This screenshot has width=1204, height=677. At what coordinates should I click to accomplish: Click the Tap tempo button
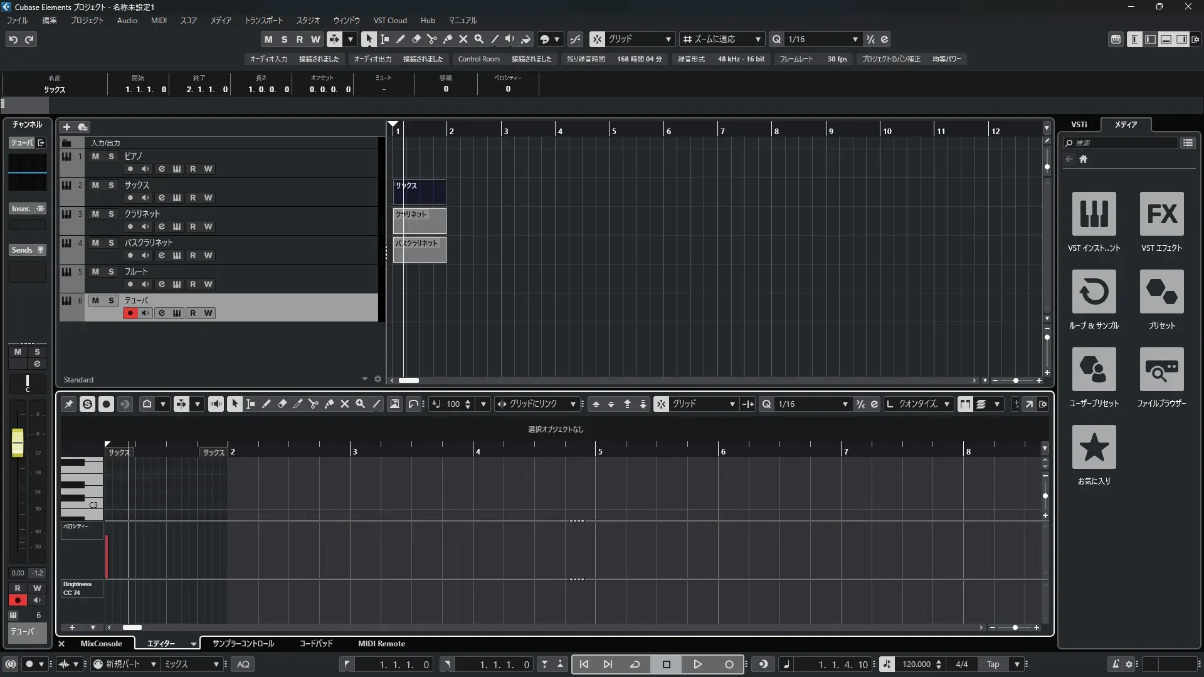993,664
